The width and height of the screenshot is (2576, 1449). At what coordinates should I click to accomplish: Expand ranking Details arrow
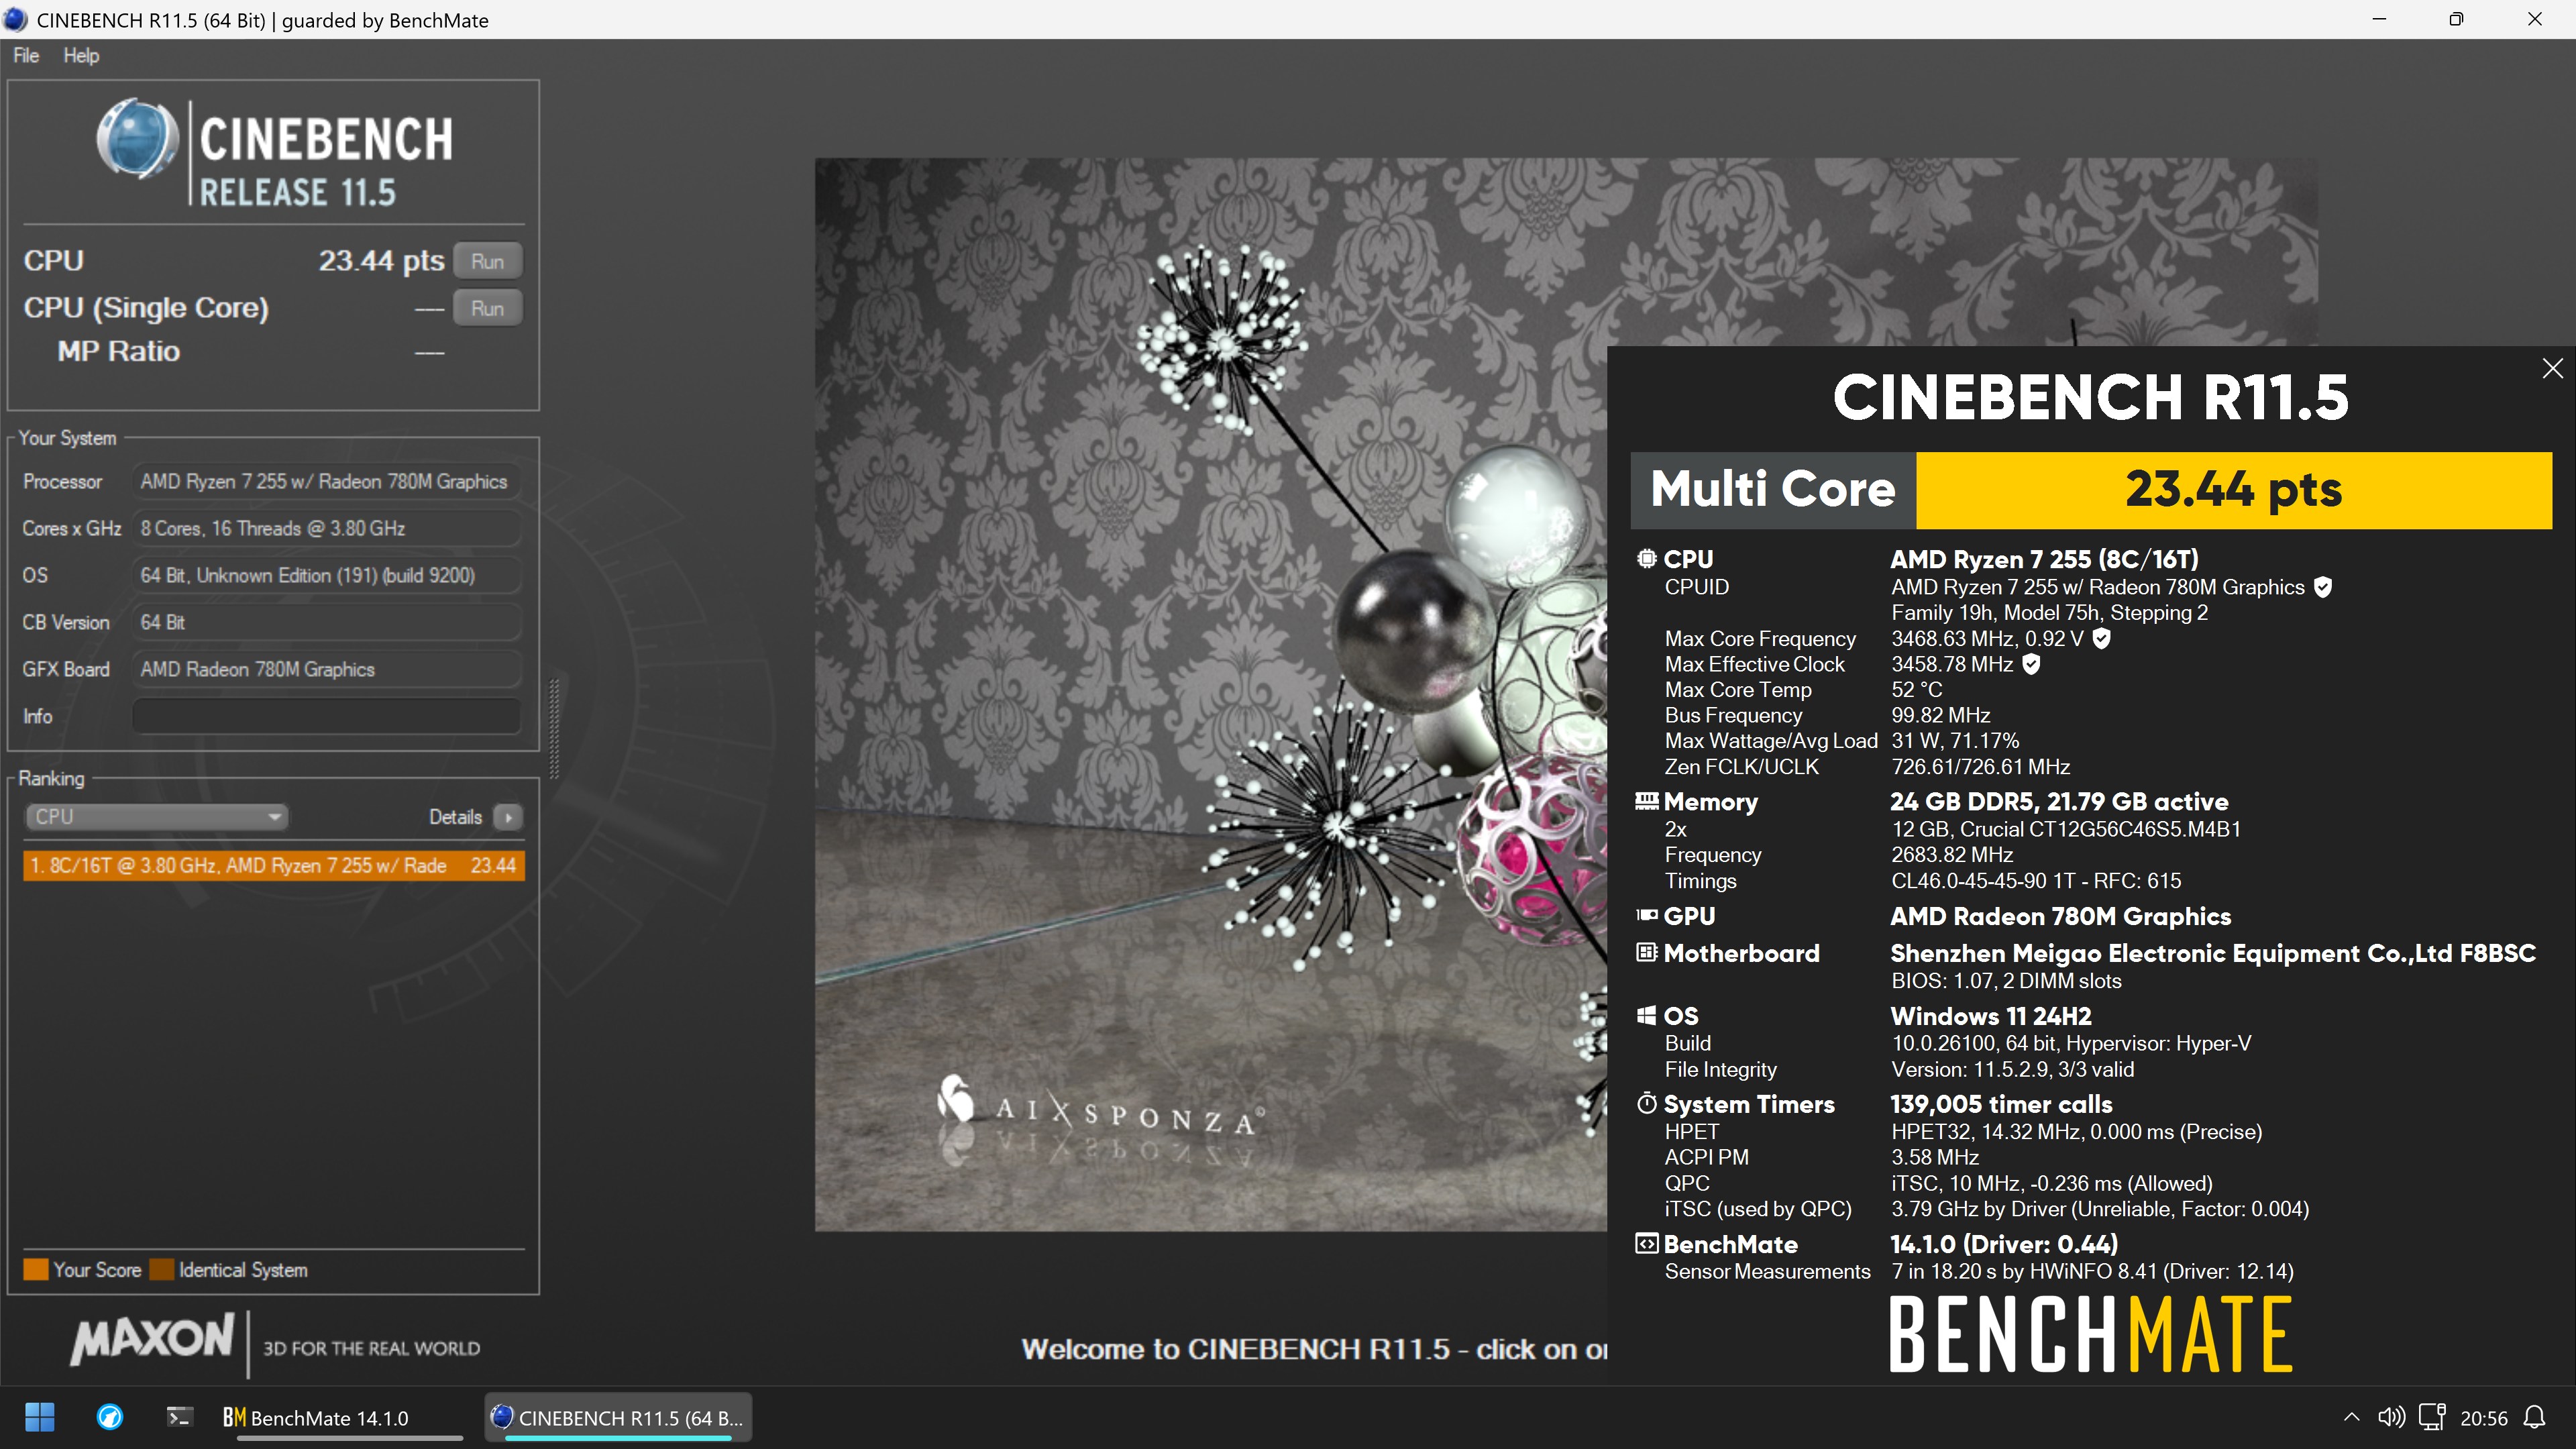(x=509, y=817)
